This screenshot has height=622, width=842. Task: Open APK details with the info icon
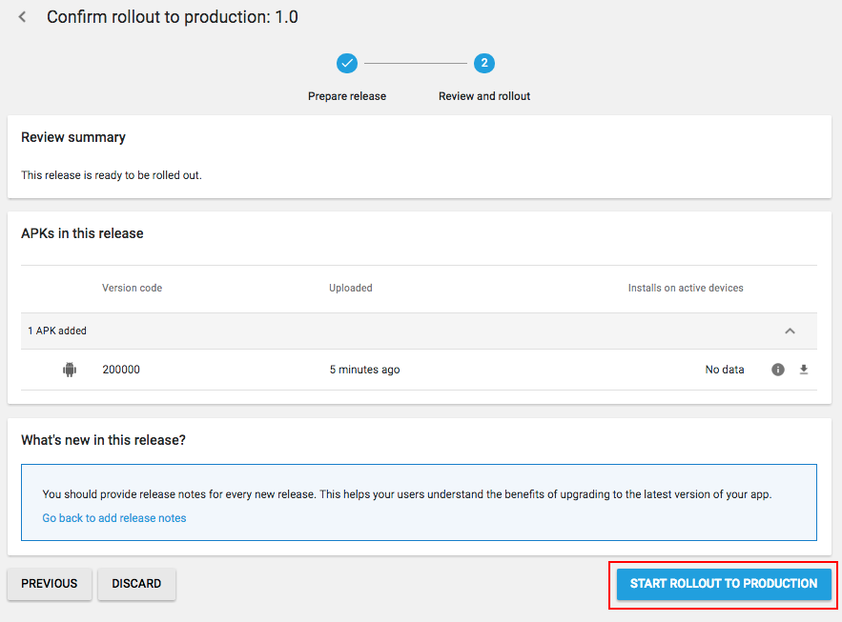pos(778,370)
